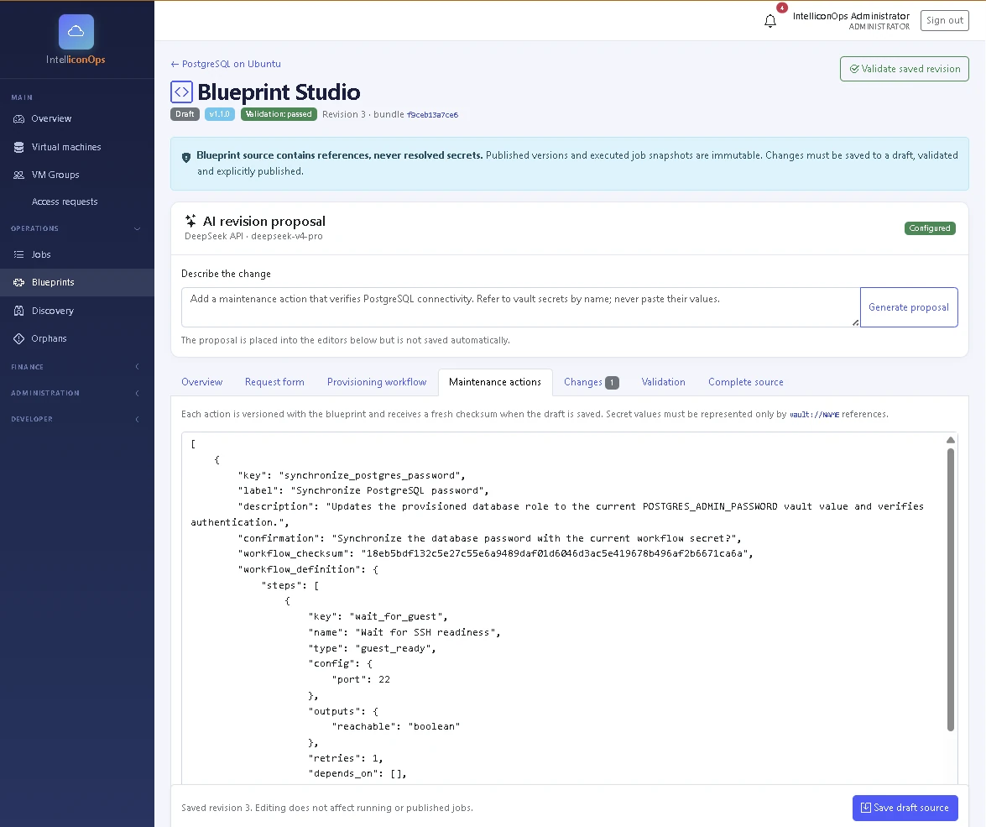
Task: Select the Maintenance actions tab
Action: [x=495, y=382]
